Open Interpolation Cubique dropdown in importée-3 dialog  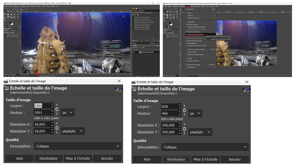pyautogui.click(x=78, y=146)
